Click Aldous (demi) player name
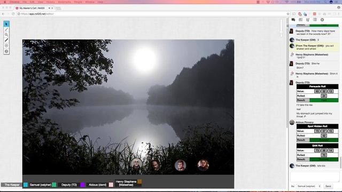This screenshot has width=342, height=192. coord(97,185)
